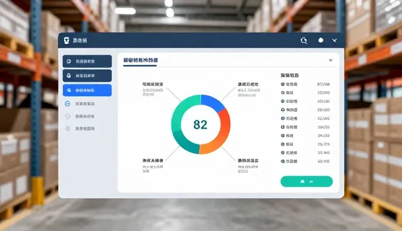Click the bold heading above the right-hand list
The height and width of the screenshot is (231, 402).
(290, 75)
